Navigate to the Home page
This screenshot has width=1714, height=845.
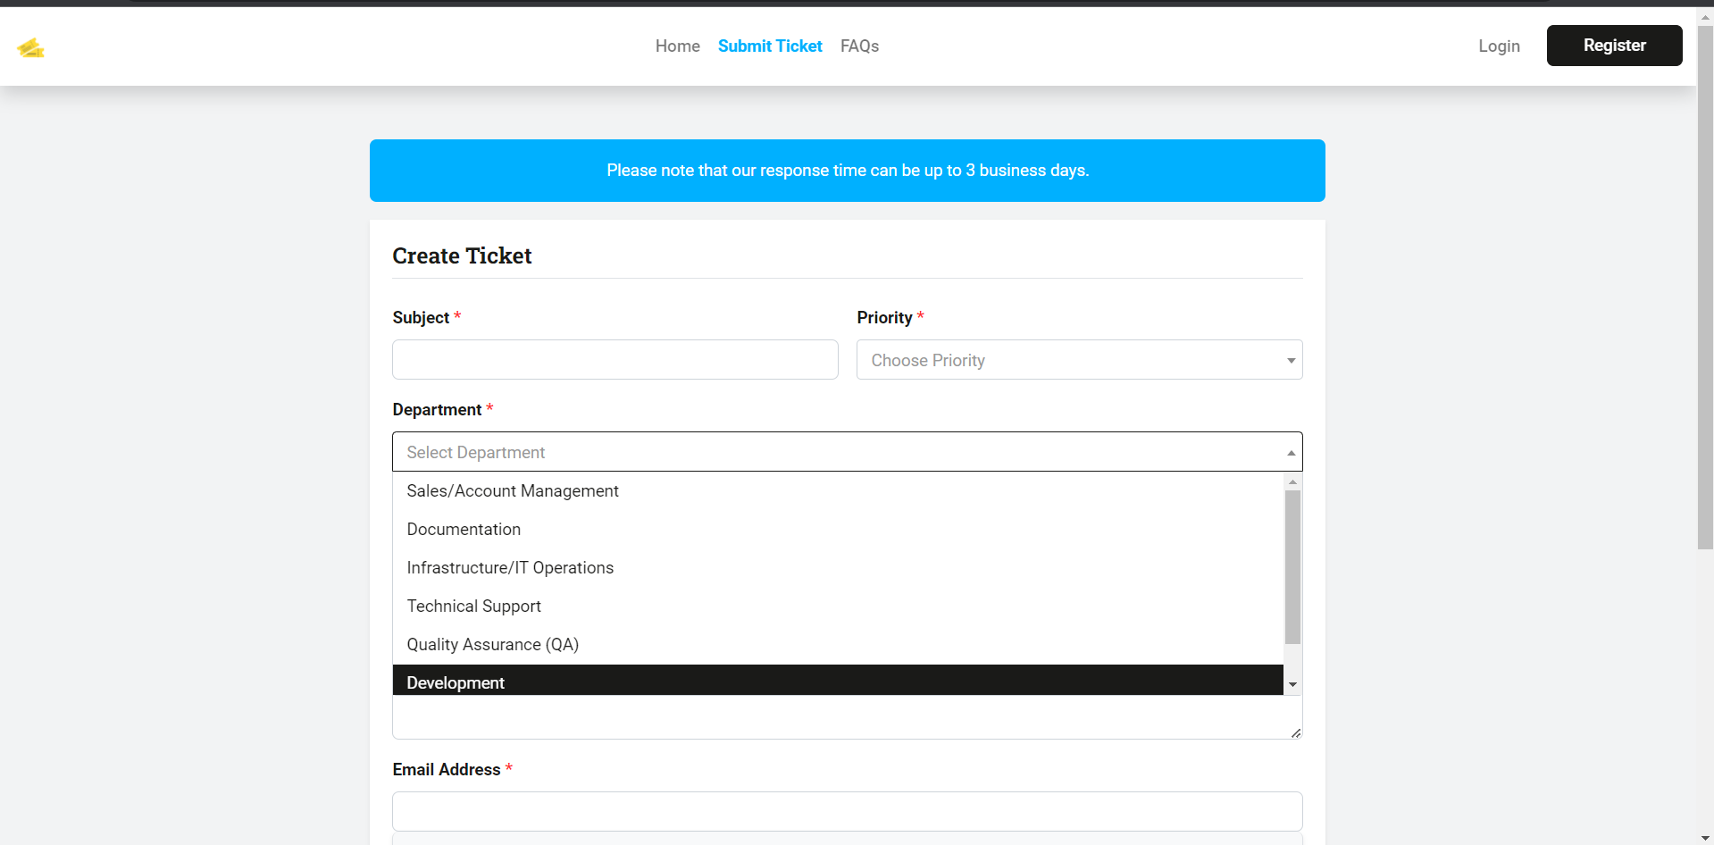pos(677,46)
